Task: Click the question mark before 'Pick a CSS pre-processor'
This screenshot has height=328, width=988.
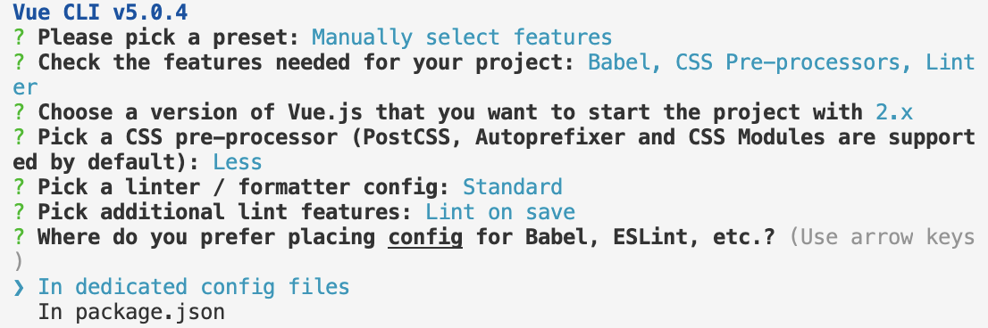Action: tap(20, 137)
